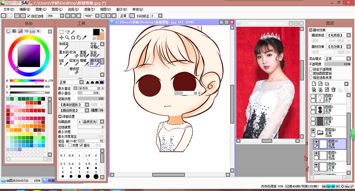The image size is (355, 191).
Task: Select the rectangular selection tool
Action: [61, 32]
